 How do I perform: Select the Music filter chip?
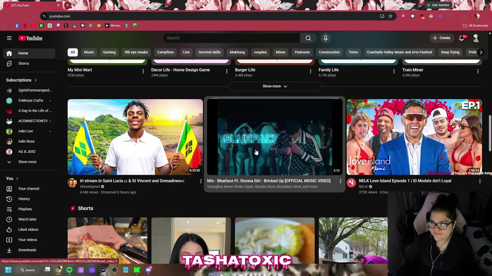(x=89, y=52)
